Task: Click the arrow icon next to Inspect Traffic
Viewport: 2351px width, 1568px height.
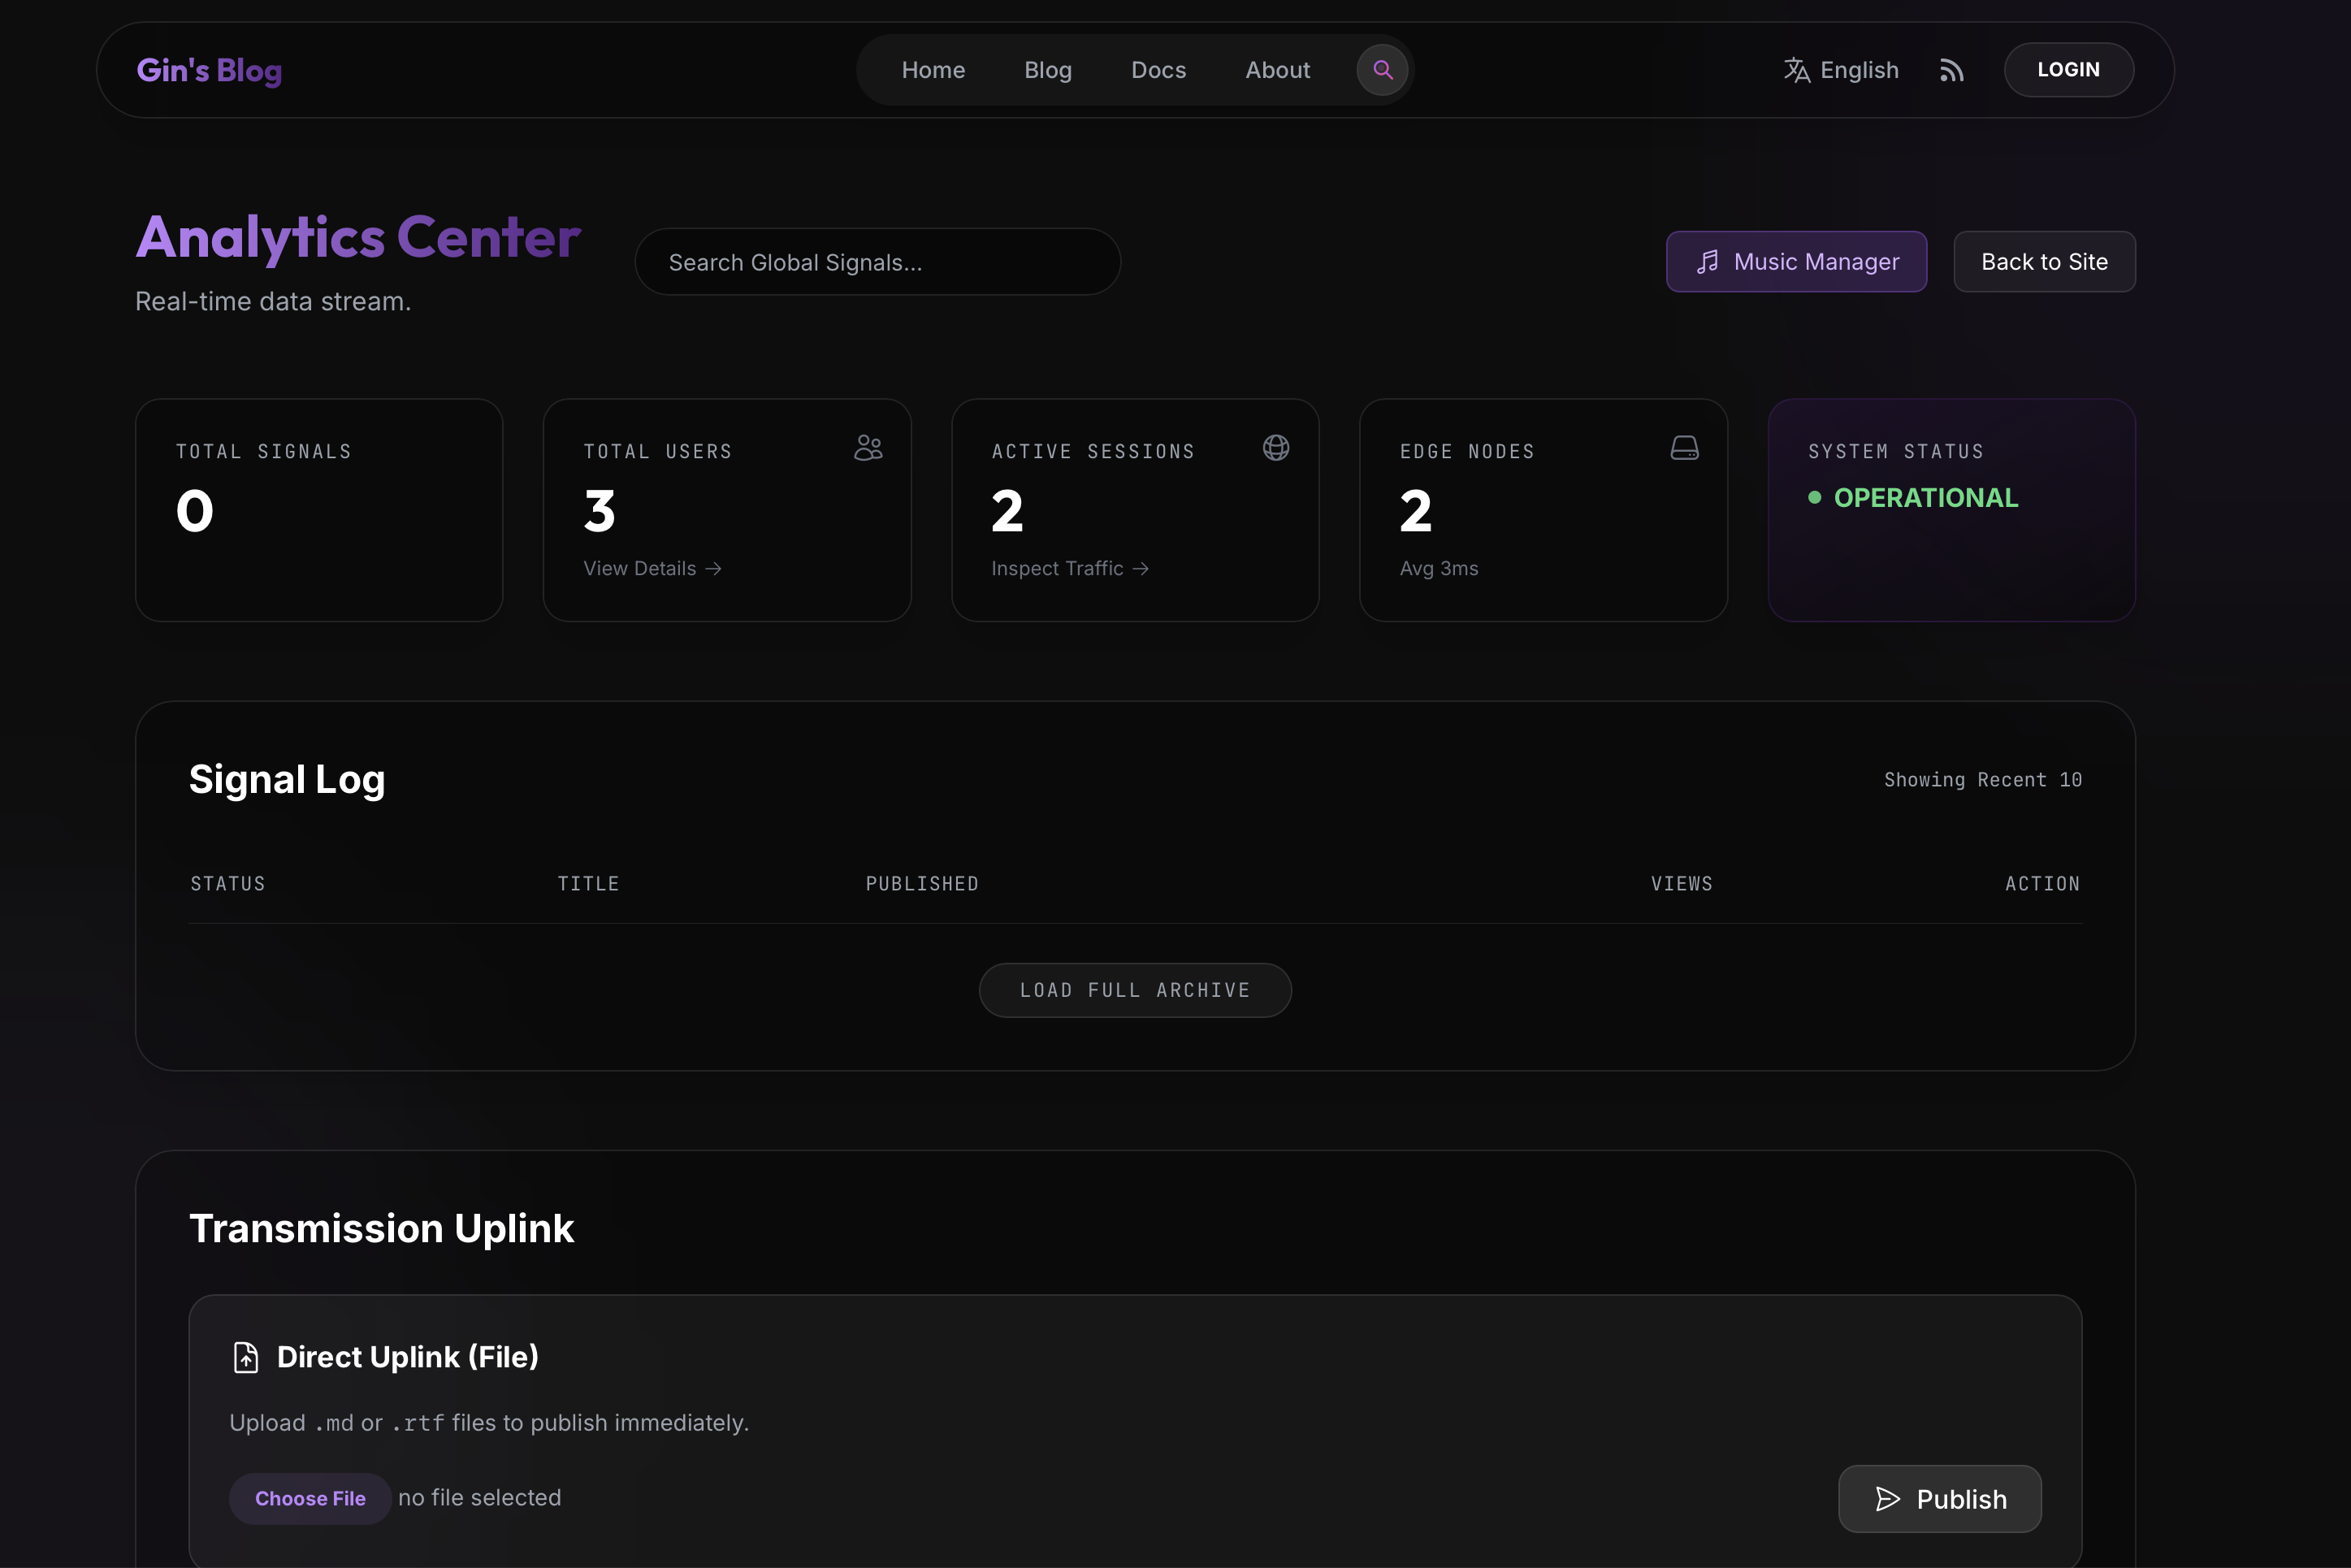Action: [1141, 569]
